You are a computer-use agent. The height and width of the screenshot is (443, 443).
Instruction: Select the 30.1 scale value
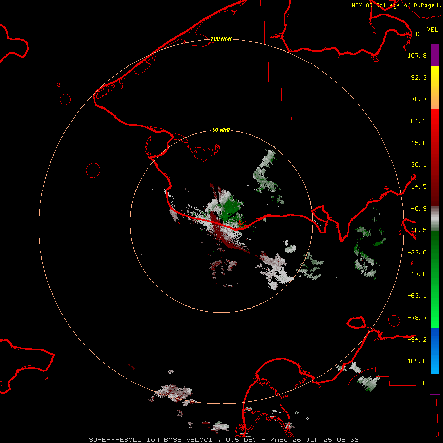tap(419, 165)
